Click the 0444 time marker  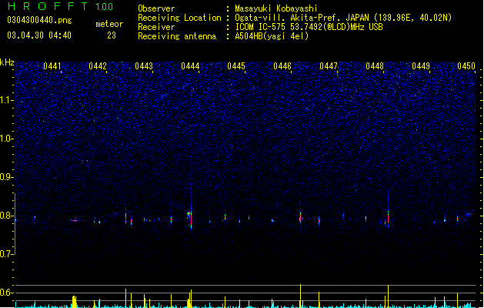190,66
